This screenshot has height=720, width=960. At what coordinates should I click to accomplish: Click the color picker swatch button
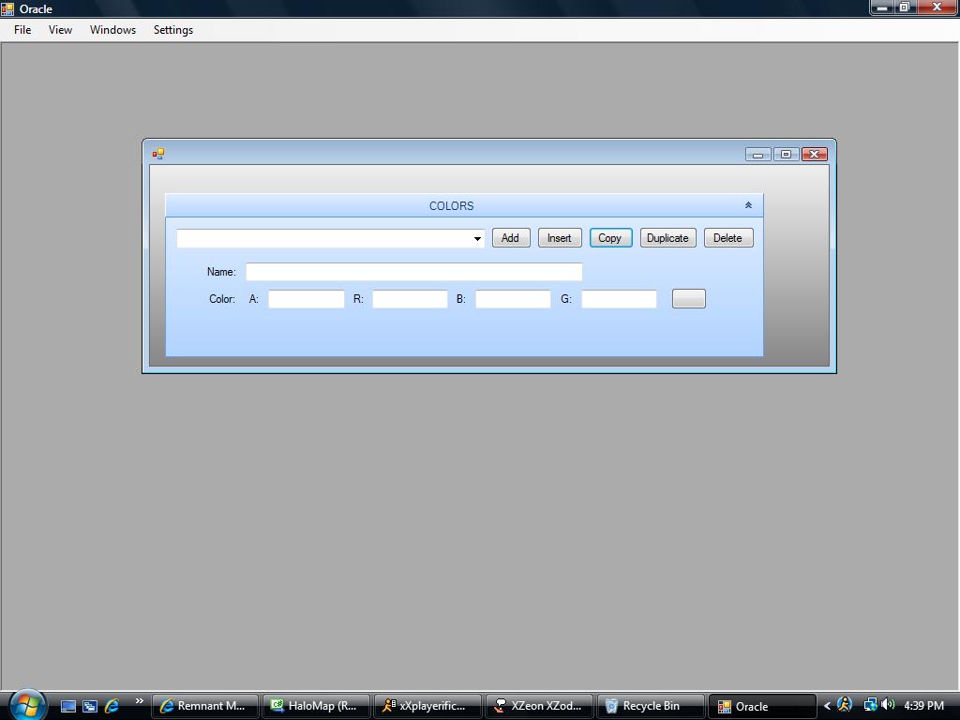tap(688, 299)
